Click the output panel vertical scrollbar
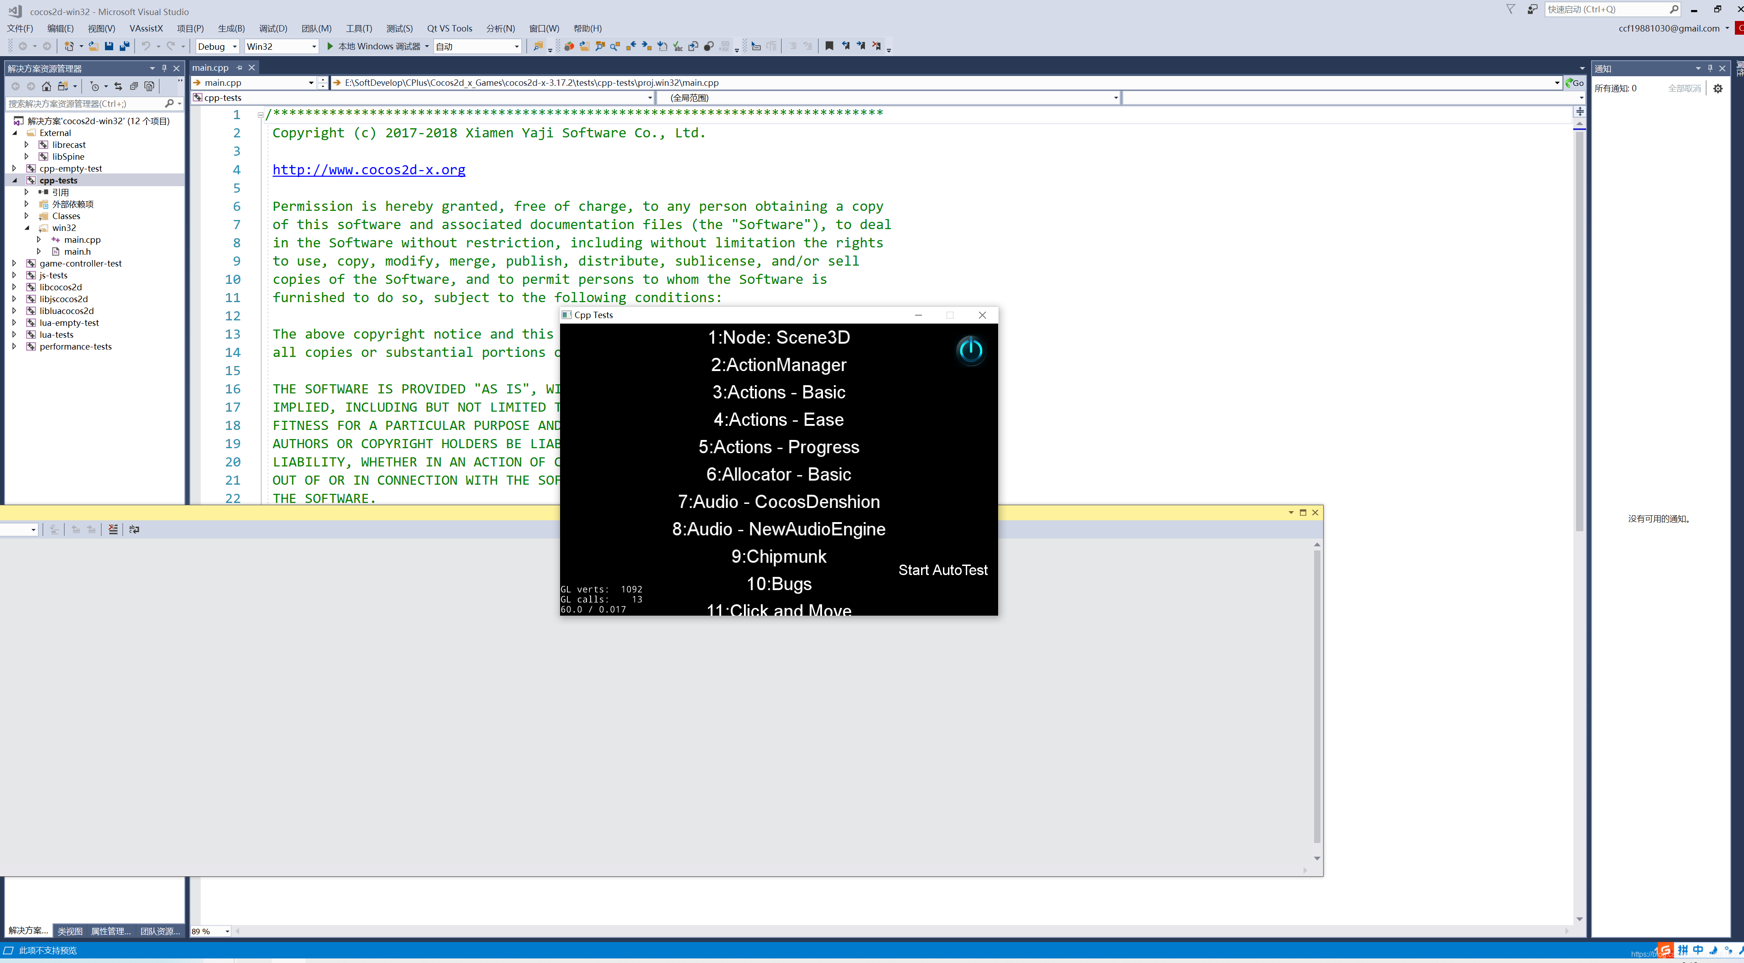 [x=1317, y=696]
